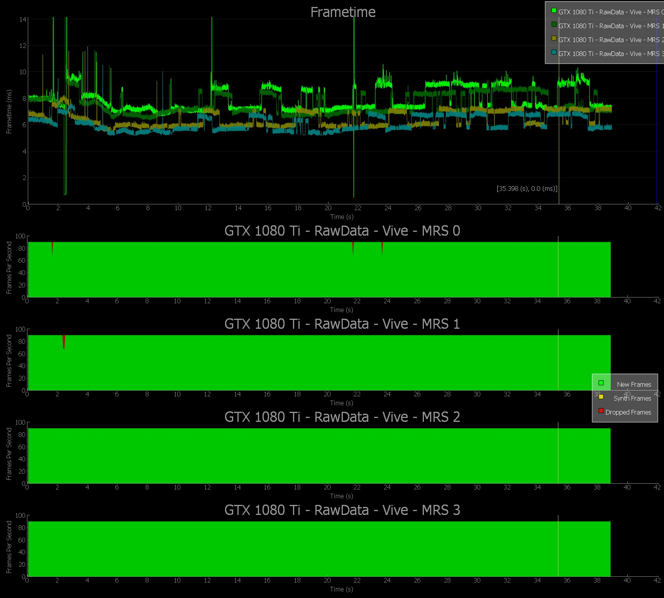Toggle the MRS 0 series legend label
This screenshot has height=598, width=664.
[610, 12]
